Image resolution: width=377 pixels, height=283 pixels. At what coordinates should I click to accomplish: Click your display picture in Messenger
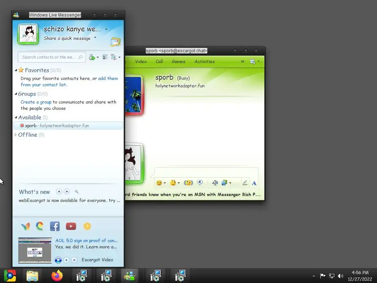coord(28,34)
